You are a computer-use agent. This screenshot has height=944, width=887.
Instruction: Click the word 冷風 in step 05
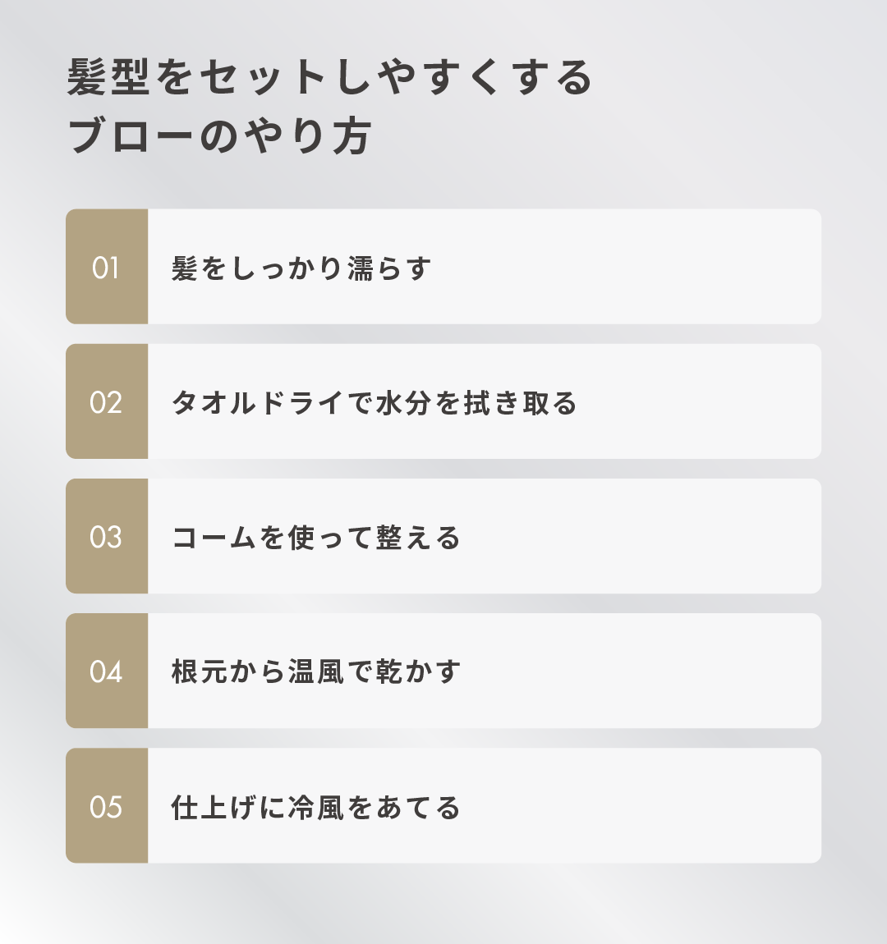(x=316, y=807)
